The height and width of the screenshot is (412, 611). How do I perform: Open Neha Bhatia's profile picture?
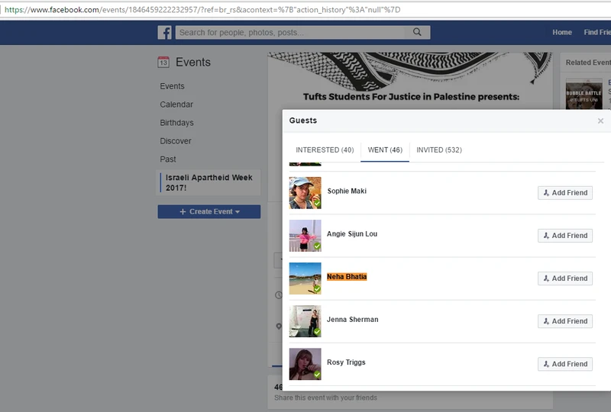(305, 278)
